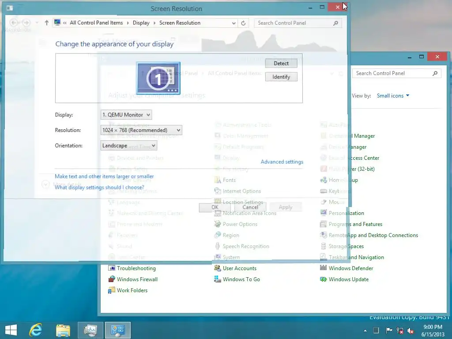Click the refresh icon beside the address bar
The width and height of the screenshot is (452, 339).
tap(243, 23)
